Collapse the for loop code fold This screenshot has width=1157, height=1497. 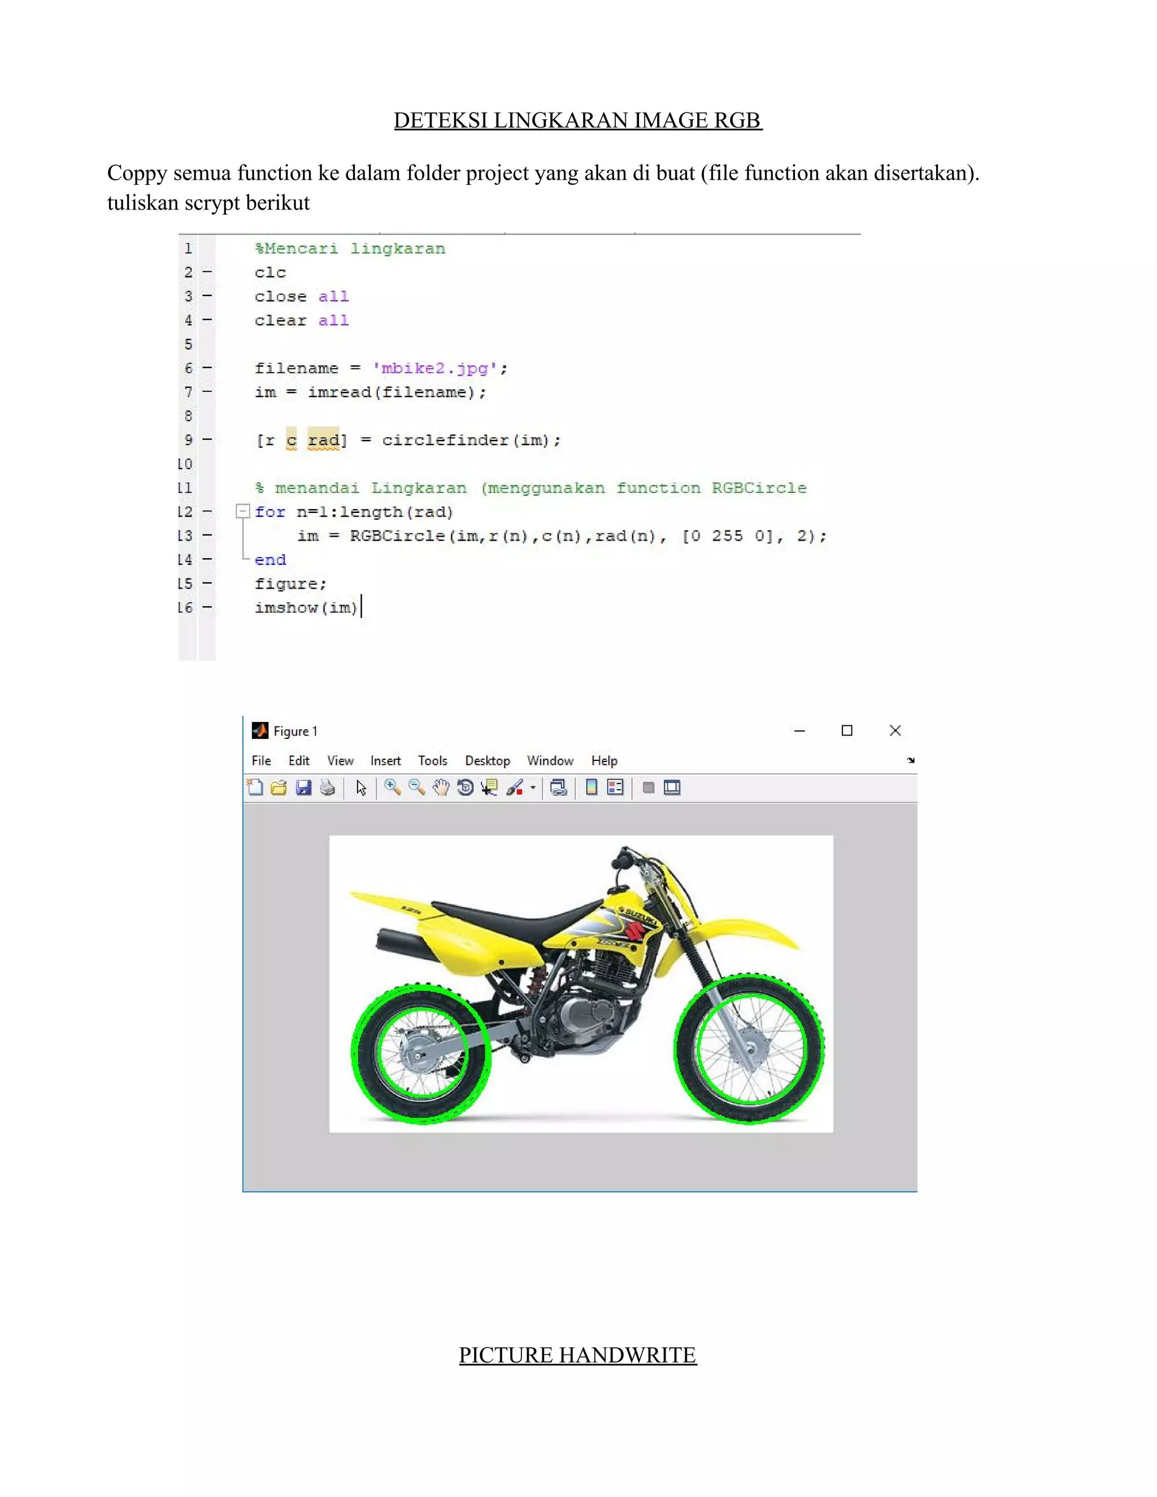tap(242, 511)
